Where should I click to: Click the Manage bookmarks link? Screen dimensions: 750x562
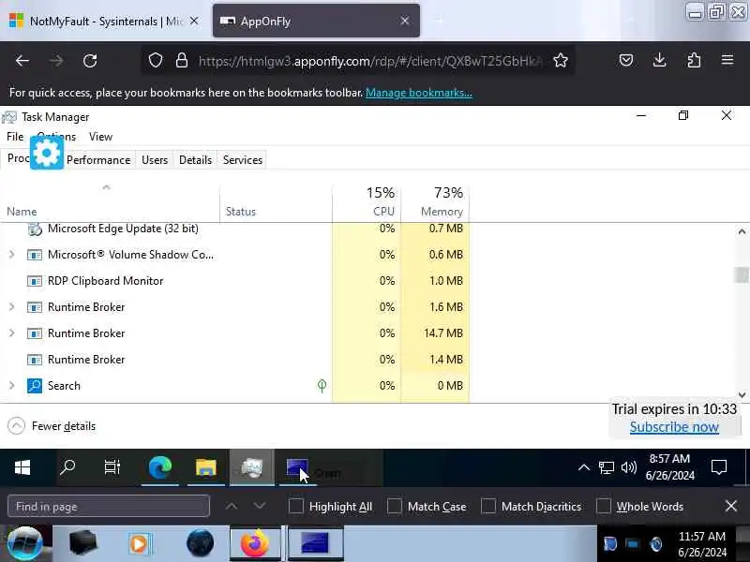[418, 93]
